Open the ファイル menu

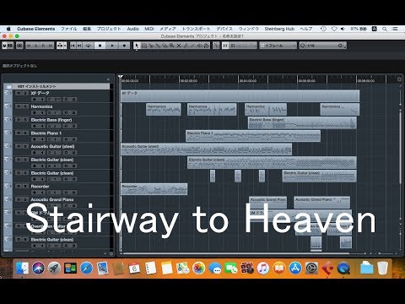tap(69, 29)
